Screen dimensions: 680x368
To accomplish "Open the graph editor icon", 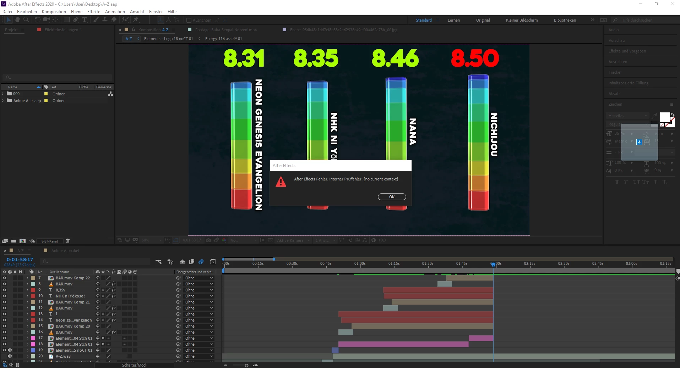I will [213, 262].
